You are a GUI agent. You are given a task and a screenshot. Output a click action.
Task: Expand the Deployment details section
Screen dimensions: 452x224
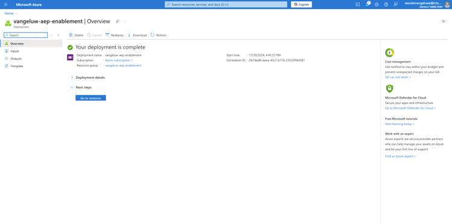pos(87,77)
